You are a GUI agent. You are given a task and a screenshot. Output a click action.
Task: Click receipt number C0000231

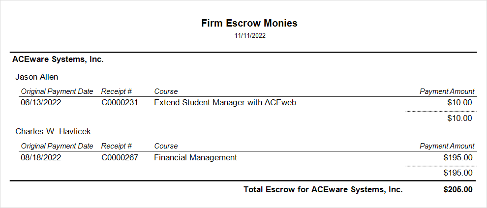120,103
